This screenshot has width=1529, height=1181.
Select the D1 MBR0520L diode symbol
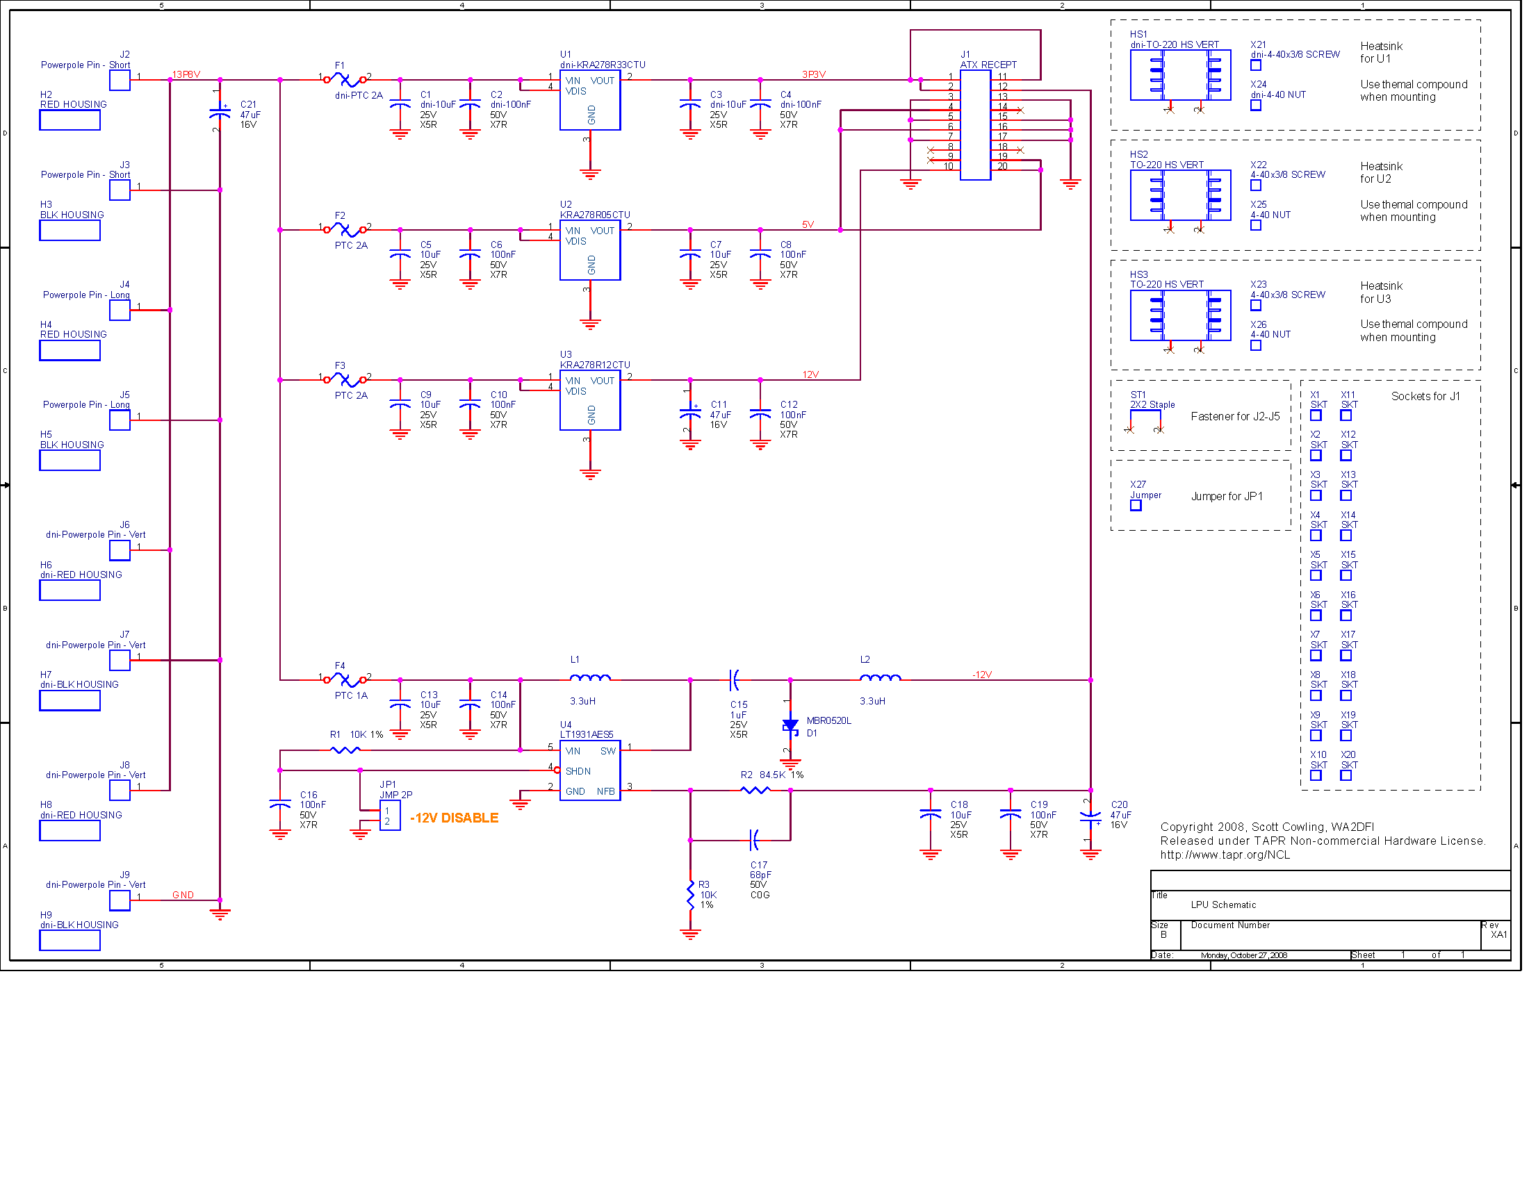790,725
